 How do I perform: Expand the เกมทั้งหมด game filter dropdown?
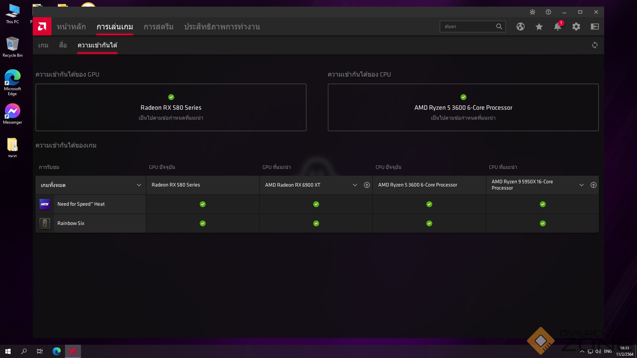pyautogui.click(x=139, y=185)
